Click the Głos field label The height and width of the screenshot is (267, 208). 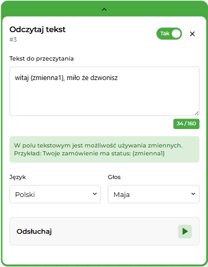coord(114,177)
